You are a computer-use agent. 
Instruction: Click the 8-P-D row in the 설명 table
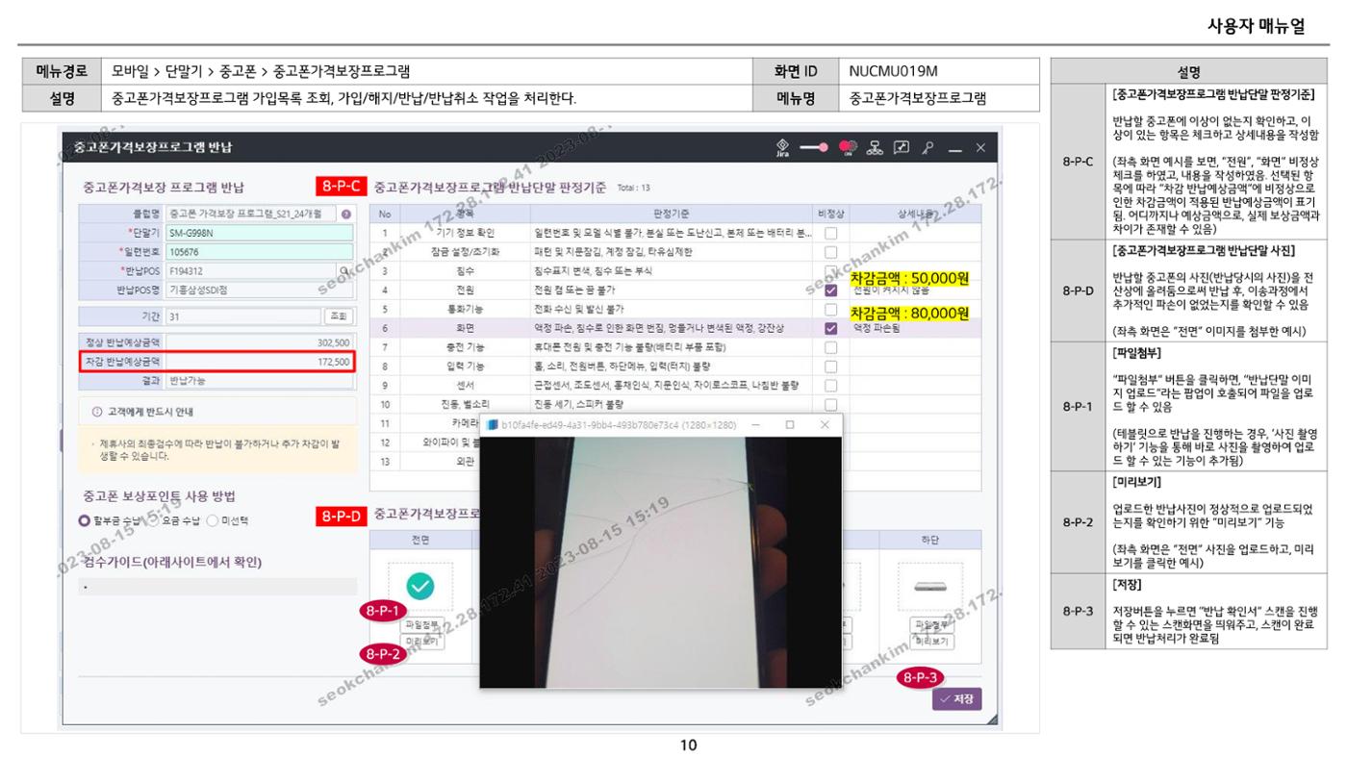pos(1189,290)
